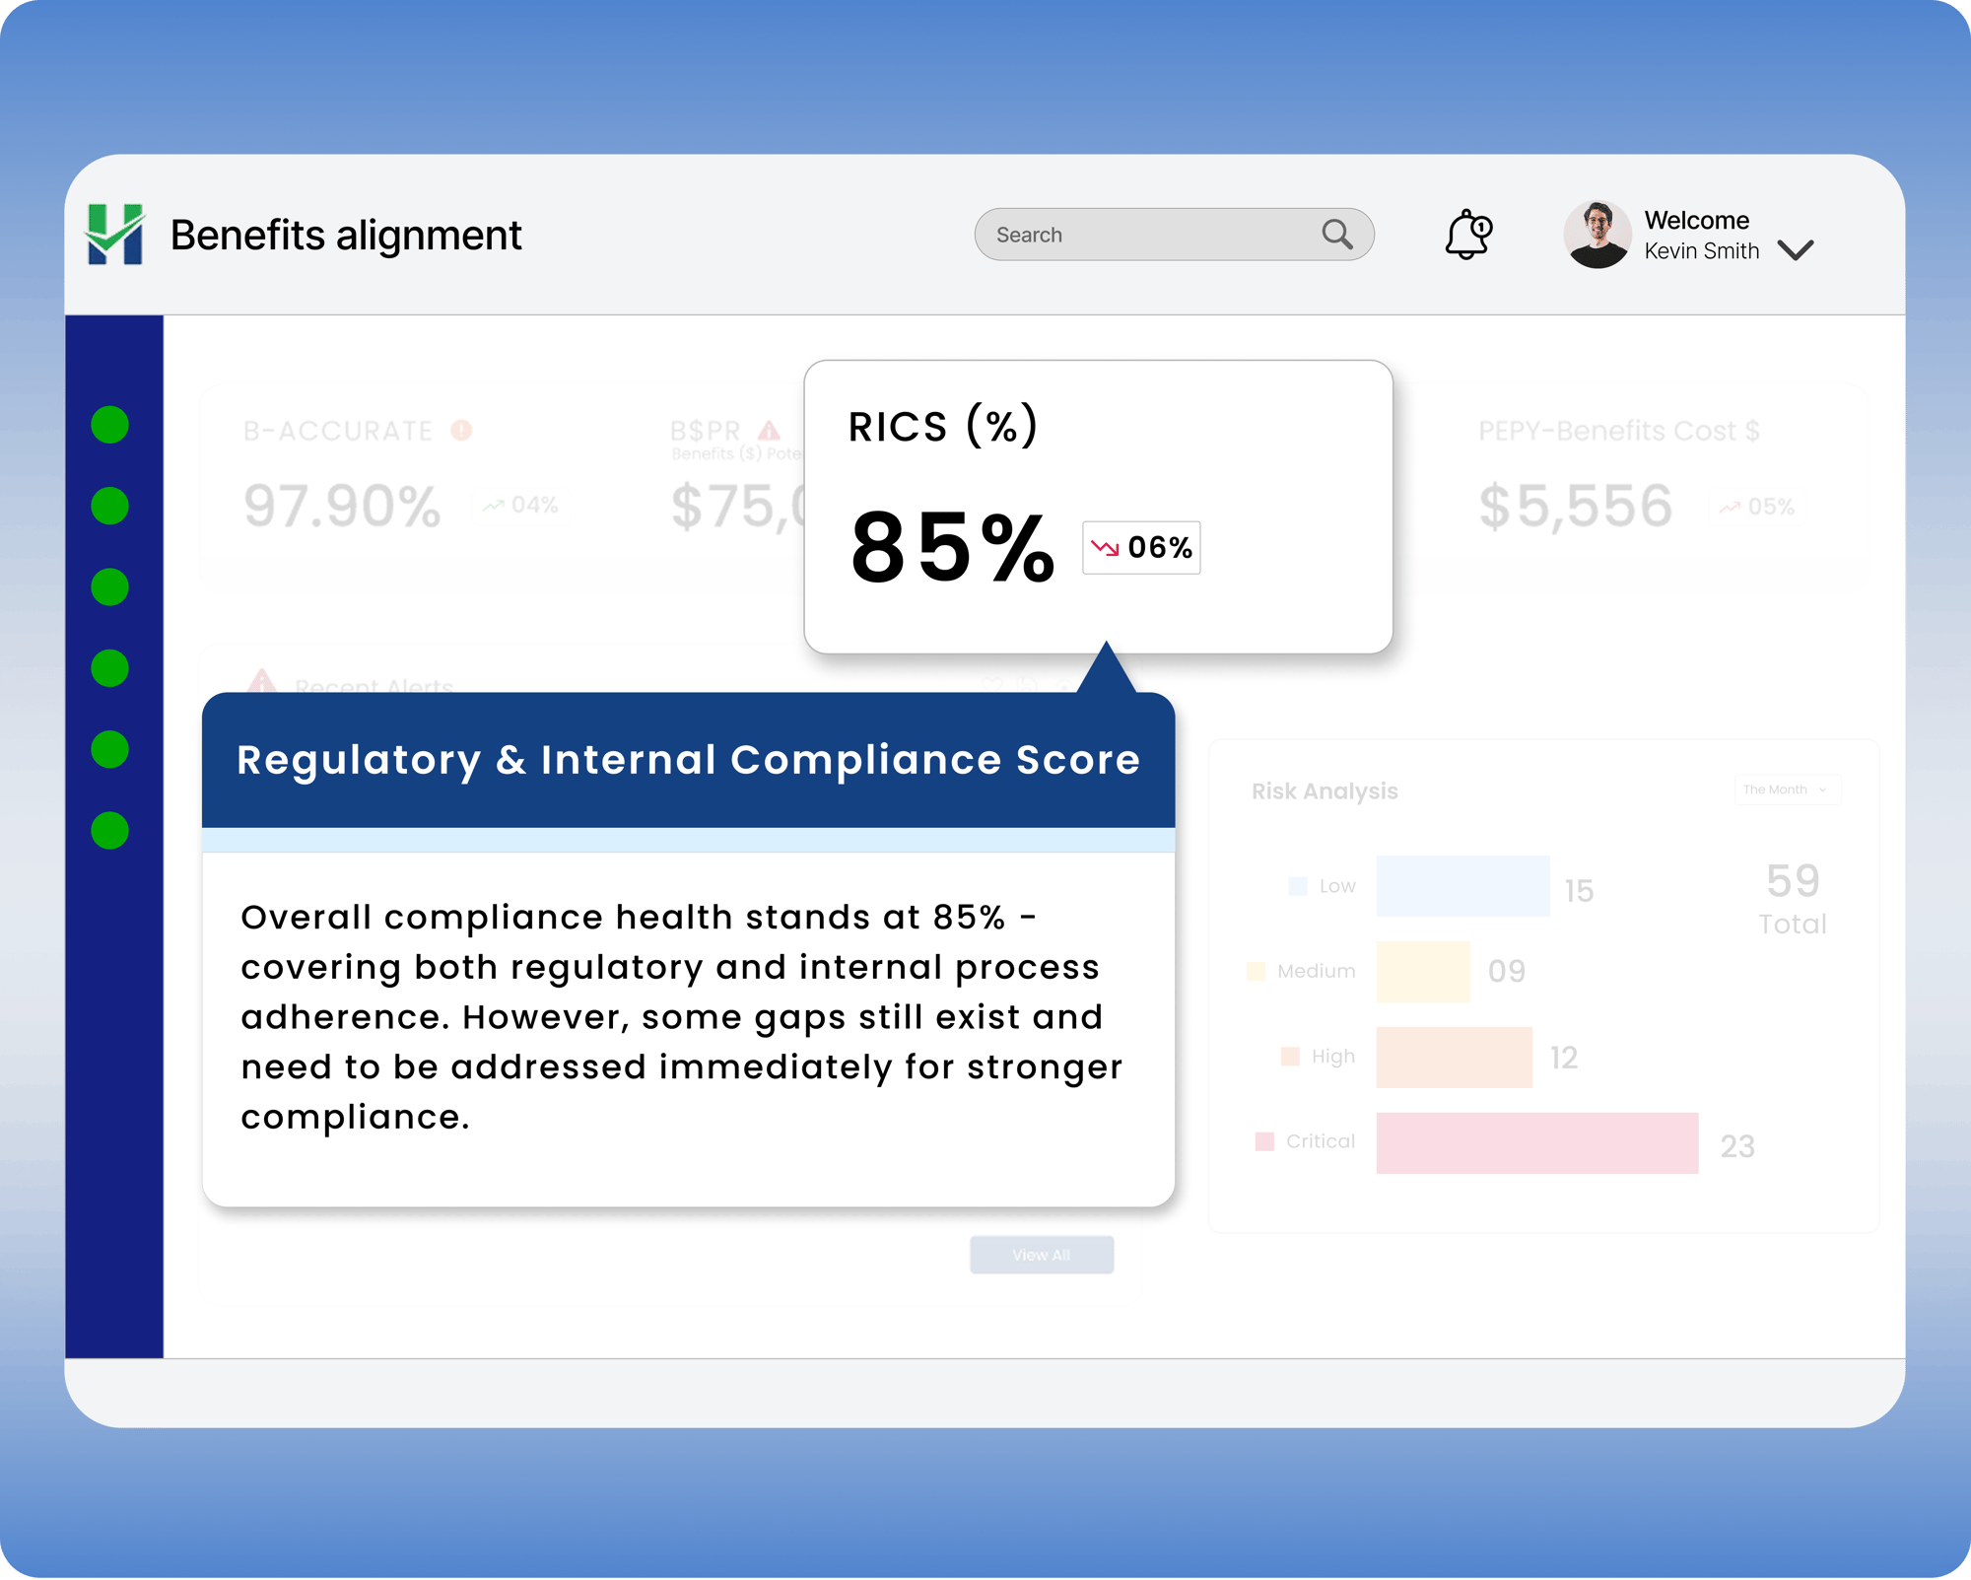Expand the Kevin Smith profile menu
Screen dimensions: 1971x1580
click(1702, 249)
